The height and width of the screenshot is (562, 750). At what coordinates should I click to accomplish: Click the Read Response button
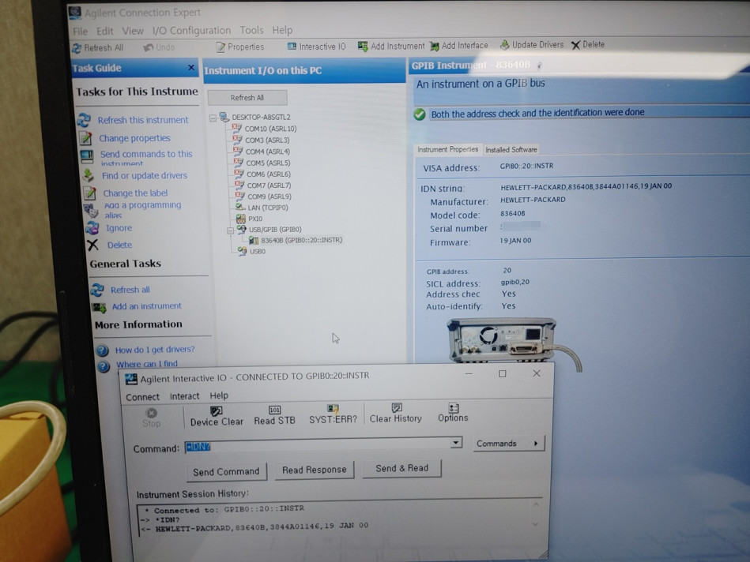tap(315, 470)
